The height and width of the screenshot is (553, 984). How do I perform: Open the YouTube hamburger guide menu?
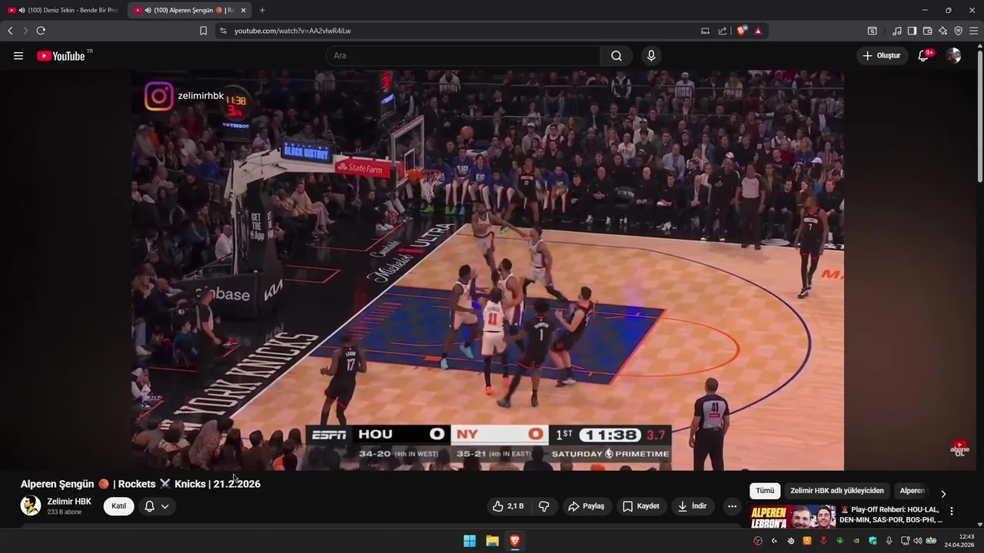[x=18, y=56]
